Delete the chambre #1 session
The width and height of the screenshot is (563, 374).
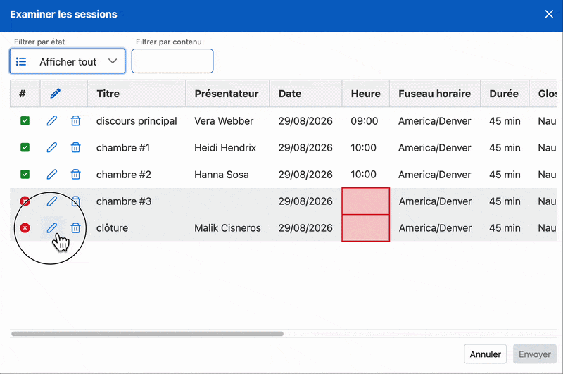75,147
